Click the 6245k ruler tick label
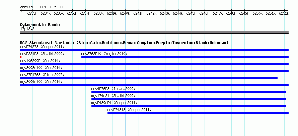 click(x=191, y=14)
